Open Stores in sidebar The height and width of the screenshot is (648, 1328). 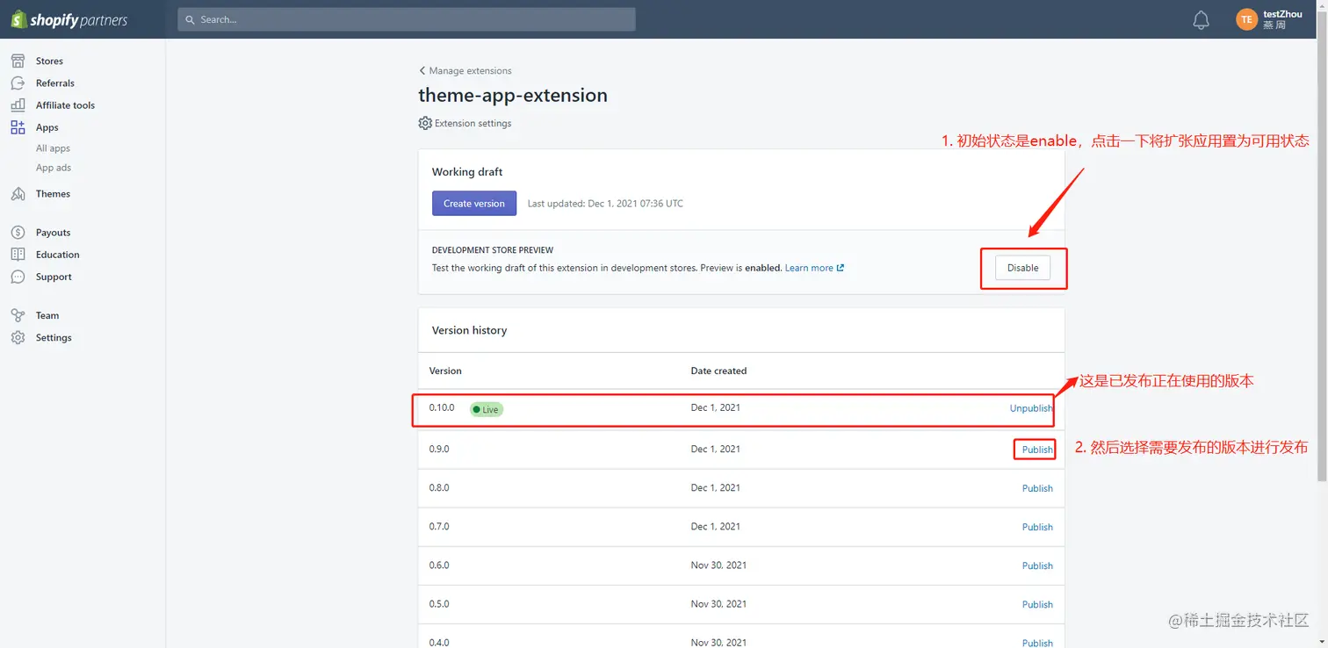pyautogui.click(x=49, y=61)
